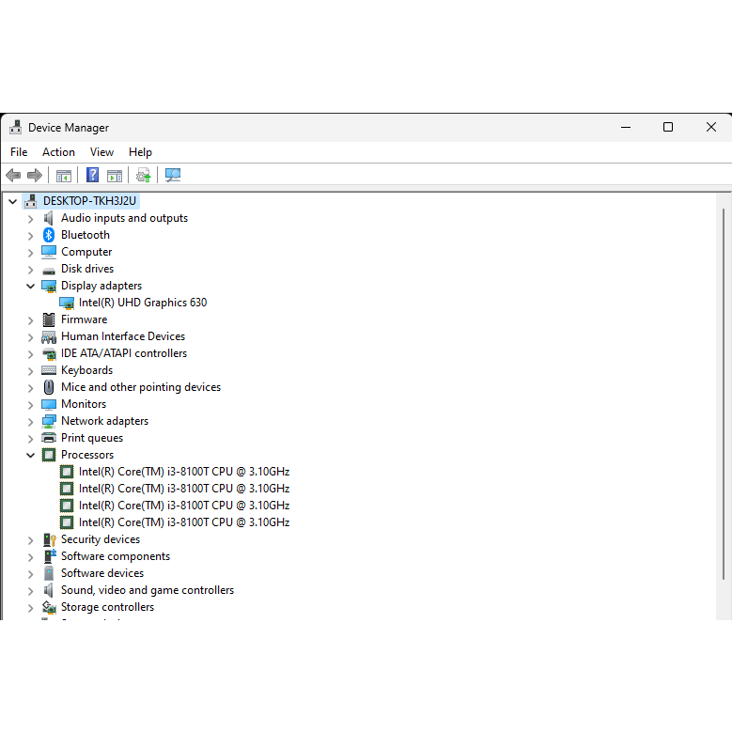Collapse the Display adapters category

[x=30, y=286]
